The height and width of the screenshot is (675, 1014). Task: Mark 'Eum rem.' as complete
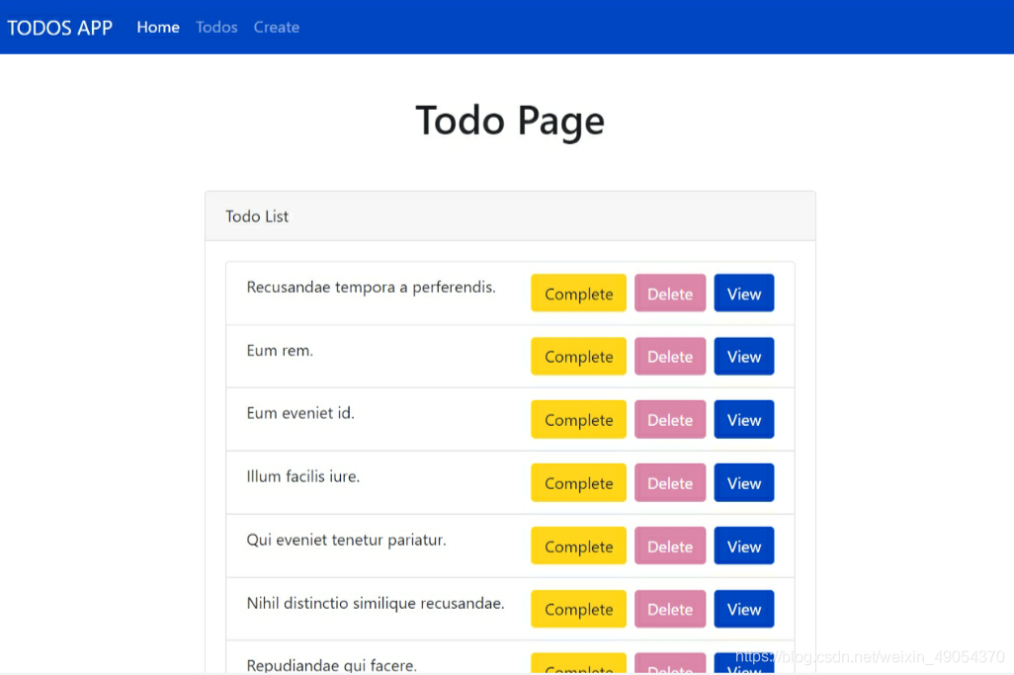click(x=579, y=356)
